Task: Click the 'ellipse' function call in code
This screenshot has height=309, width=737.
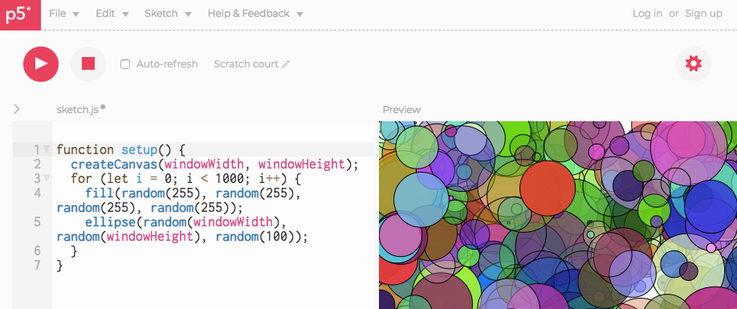Action: [x=111, y=222]
